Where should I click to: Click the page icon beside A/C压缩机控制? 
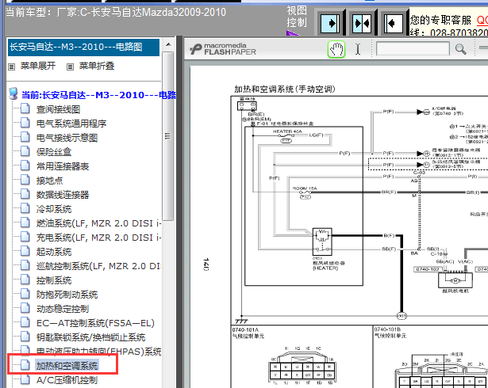click(x=25, y=379)
